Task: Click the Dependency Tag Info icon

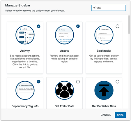Action: (x=25, y=90)
